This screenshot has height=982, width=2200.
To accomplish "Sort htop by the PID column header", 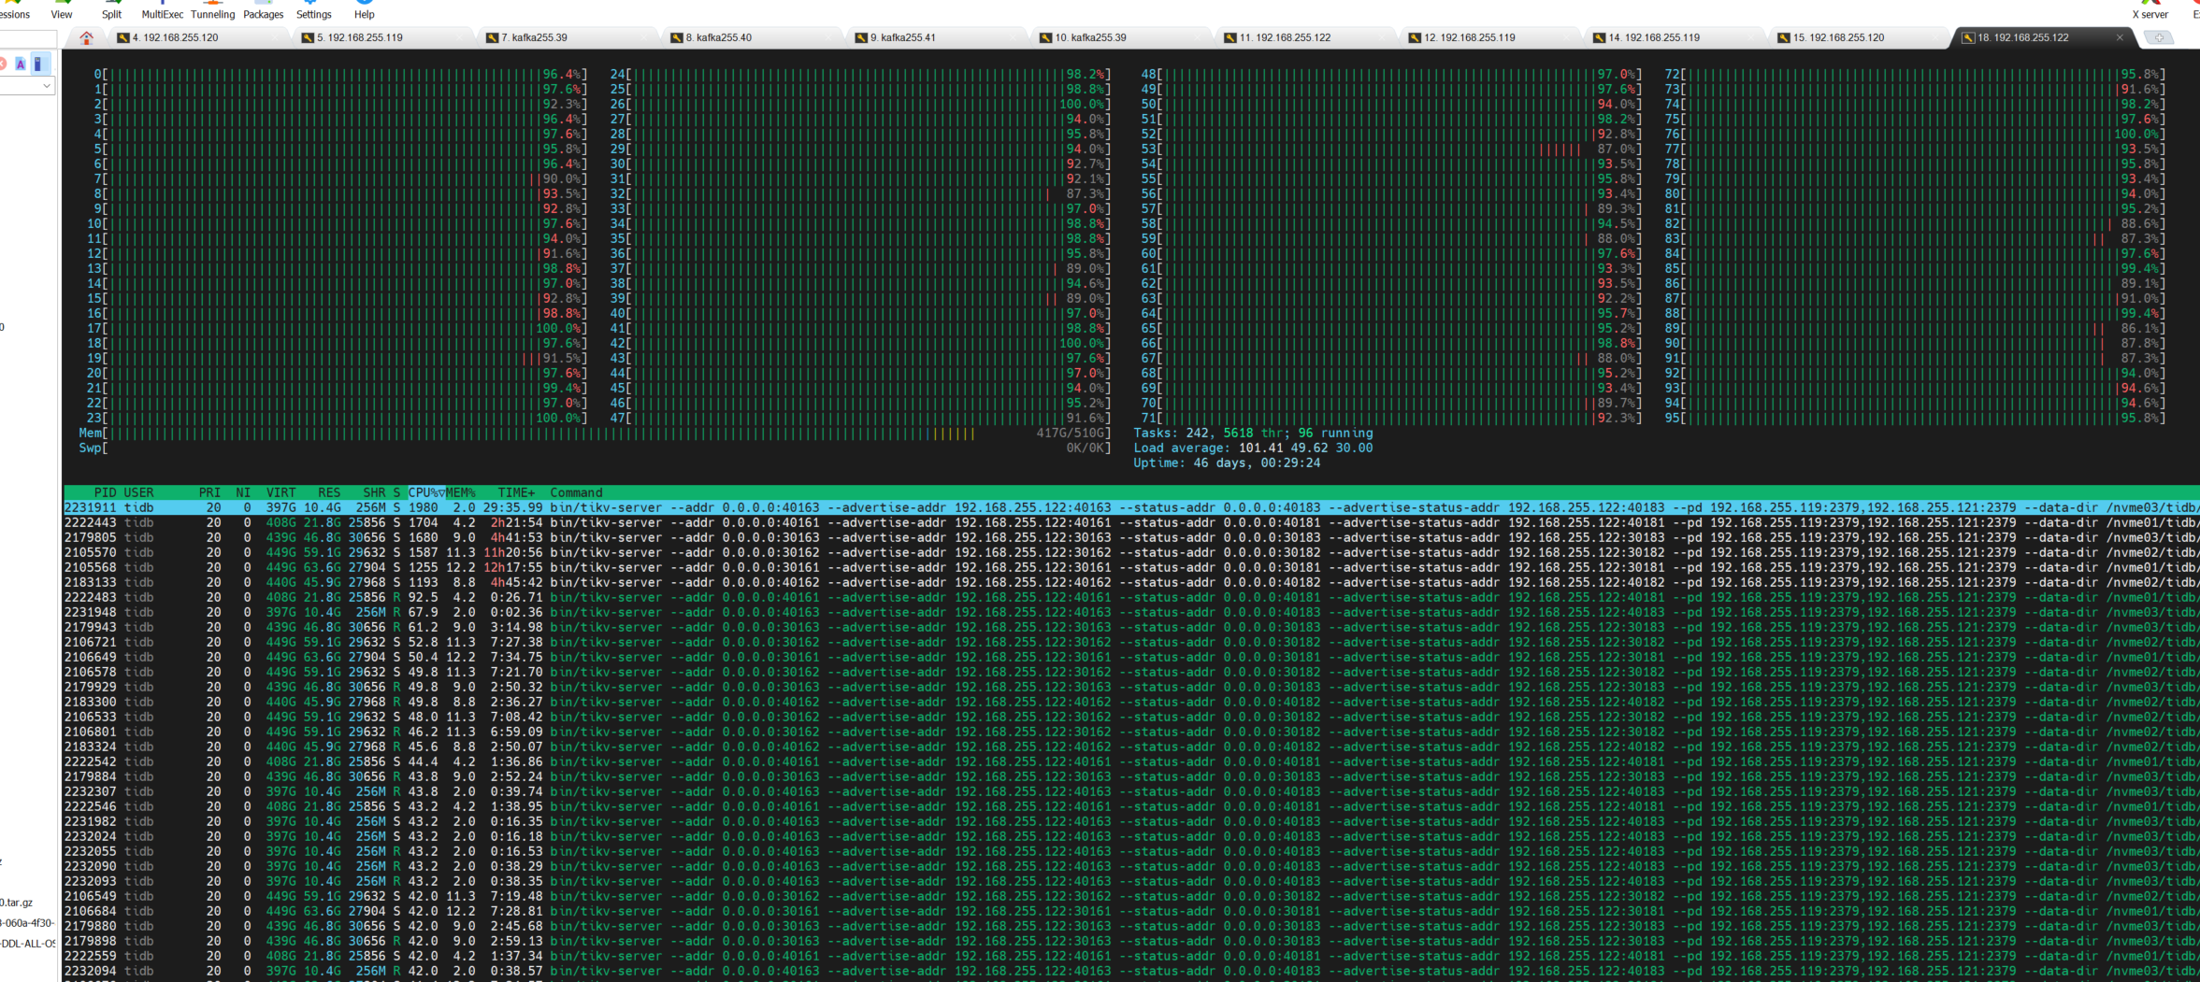I will (x=105, y=492).
